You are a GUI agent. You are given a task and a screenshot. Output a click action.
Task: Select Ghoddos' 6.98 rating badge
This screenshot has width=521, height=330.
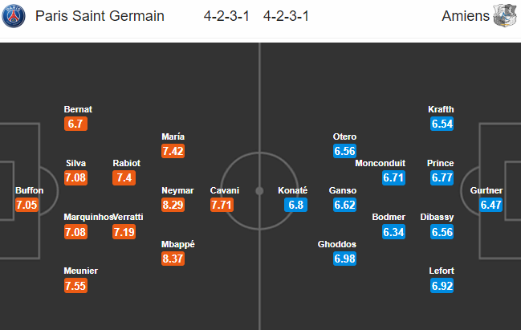[x=344, y=259]
